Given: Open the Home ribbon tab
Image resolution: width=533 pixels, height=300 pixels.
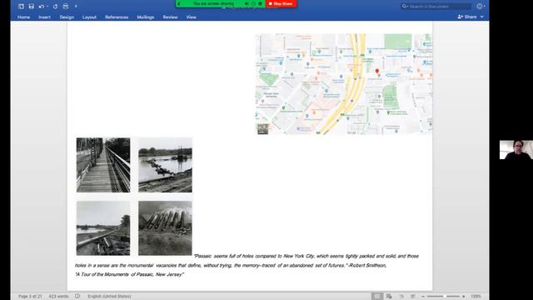Looking at the screenshot, I should coord(23,17).
